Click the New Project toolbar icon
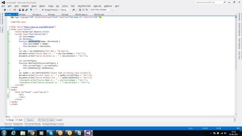Viewport: 242px width, 136px height. pos(15,10)
